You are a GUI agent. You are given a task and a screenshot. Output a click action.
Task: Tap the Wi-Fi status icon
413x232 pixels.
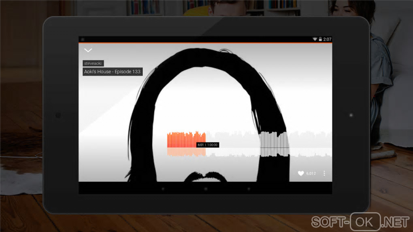point(315,39)
